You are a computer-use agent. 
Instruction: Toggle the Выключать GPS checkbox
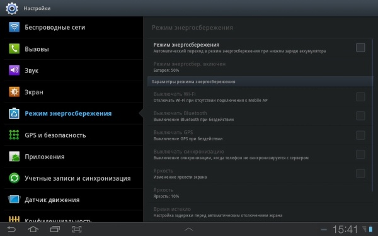point(360,135)
